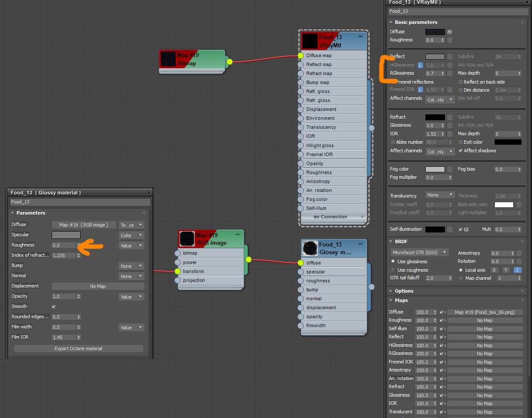The width and height of the screenshot is (532, 418).
Task: Click the output socket of Map #19 RGB image node
Action: coord(248,259)
